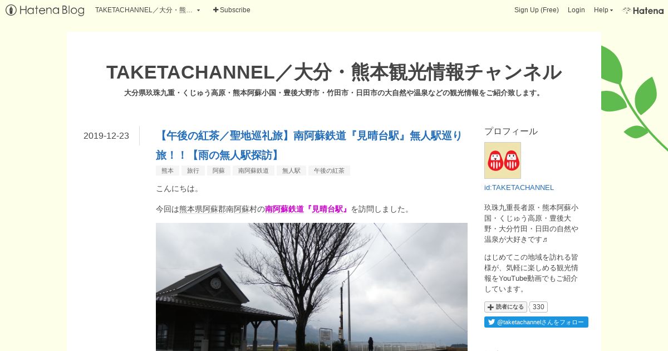The height and width of the screenshot is (351, 668).
Task: Click the highlighted 南阿蘇鉄道『見晴台駅』 text
Action: 307,209
